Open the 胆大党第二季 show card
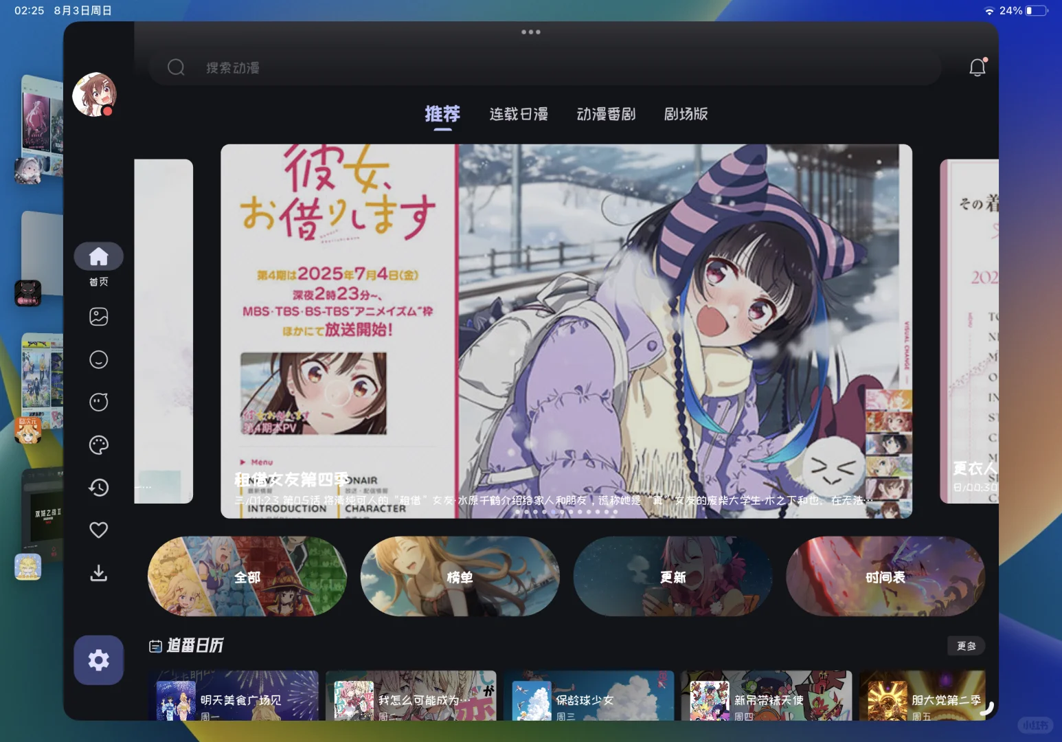This screenshot has height=742, width=1062. click(x=923, y=696)
